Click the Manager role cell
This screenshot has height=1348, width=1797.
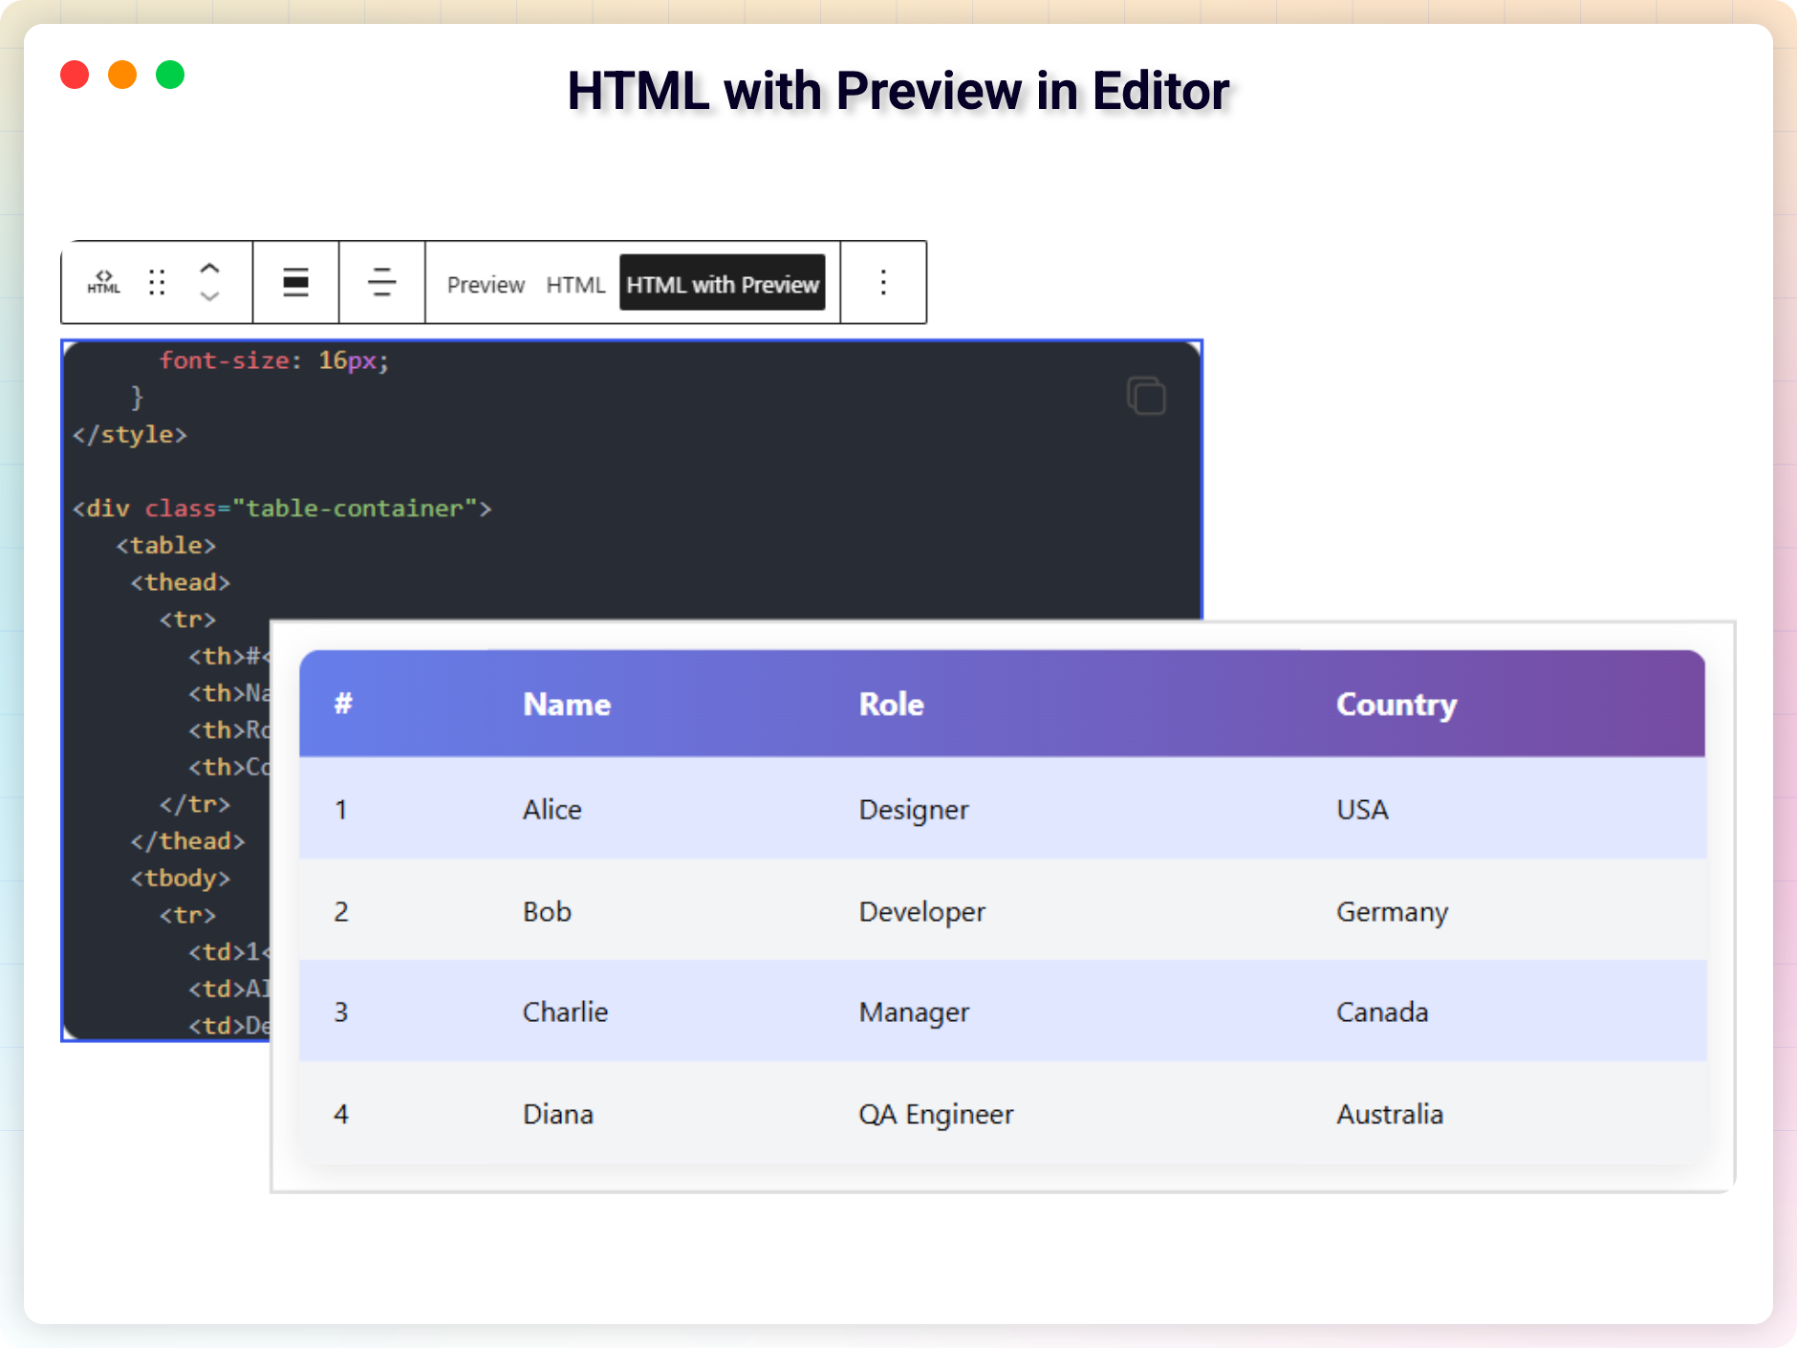(x=914, y=1013)
